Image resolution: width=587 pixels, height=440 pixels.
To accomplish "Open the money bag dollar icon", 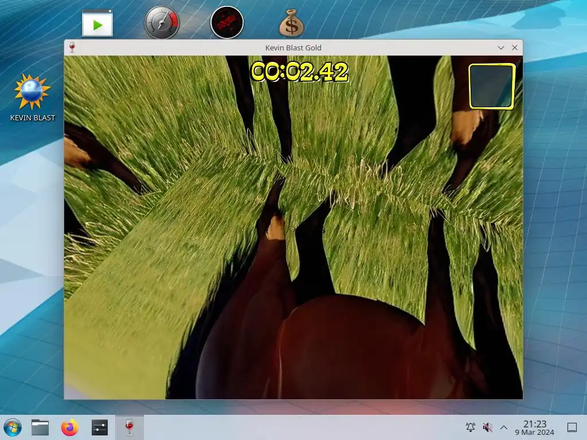I will coord(292,23).
